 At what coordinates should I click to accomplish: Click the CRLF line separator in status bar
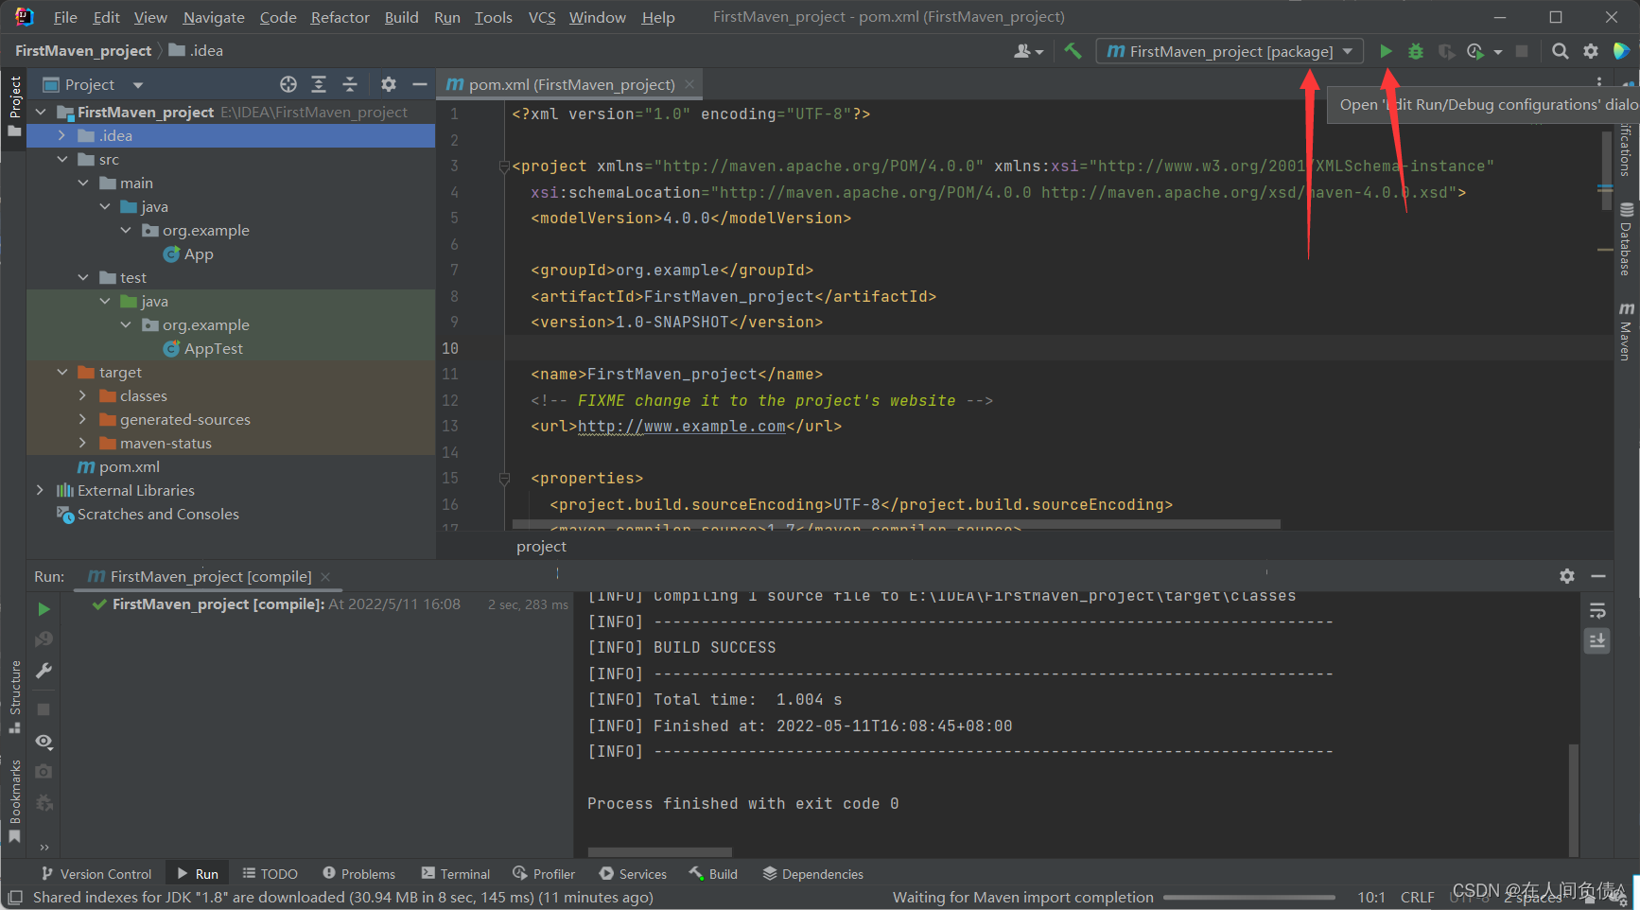[1417, 897]
